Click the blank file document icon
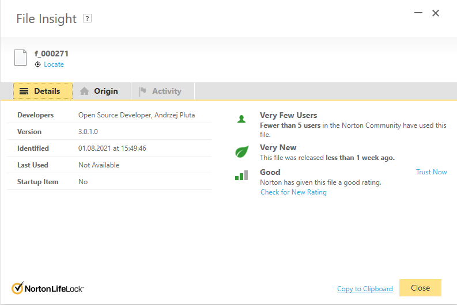Screen dimensions: 457x305 (x=20, y=58)
